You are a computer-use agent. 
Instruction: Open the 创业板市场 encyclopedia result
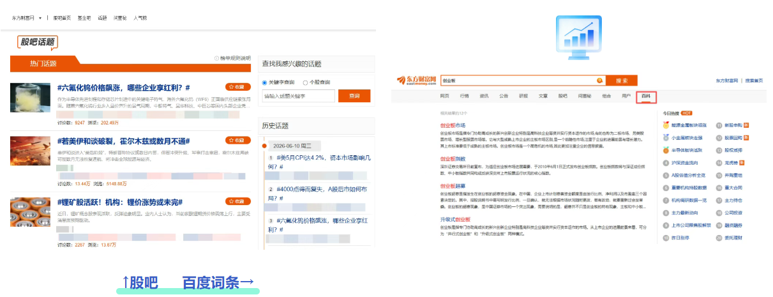point(453,125)
